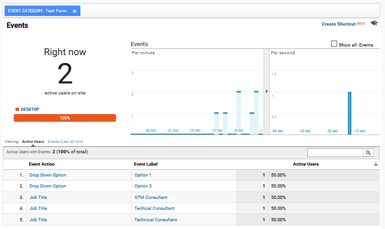
Task: Click the graduation cap education icon
Action: tap(374, 24)
